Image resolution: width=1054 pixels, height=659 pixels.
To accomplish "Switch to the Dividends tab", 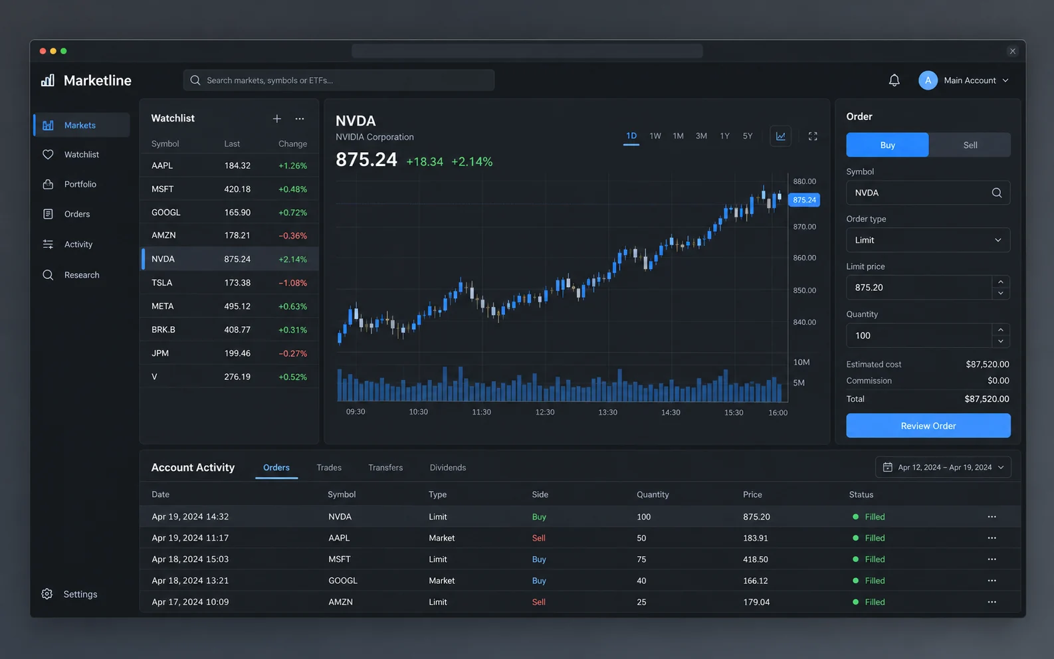I will [x=448, y=468].
